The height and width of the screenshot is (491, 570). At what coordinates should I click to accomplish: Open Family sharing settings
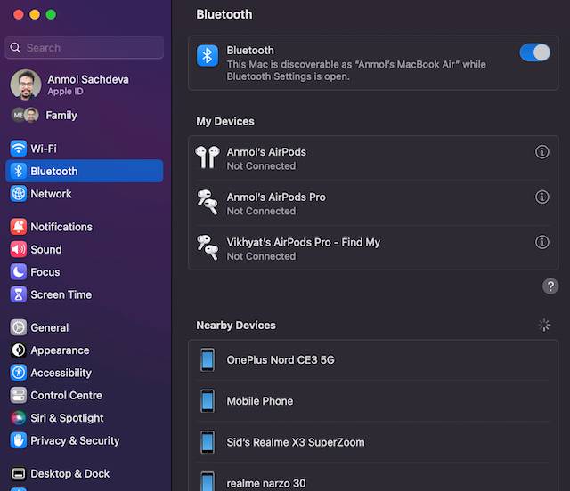[x=45, y=115]
